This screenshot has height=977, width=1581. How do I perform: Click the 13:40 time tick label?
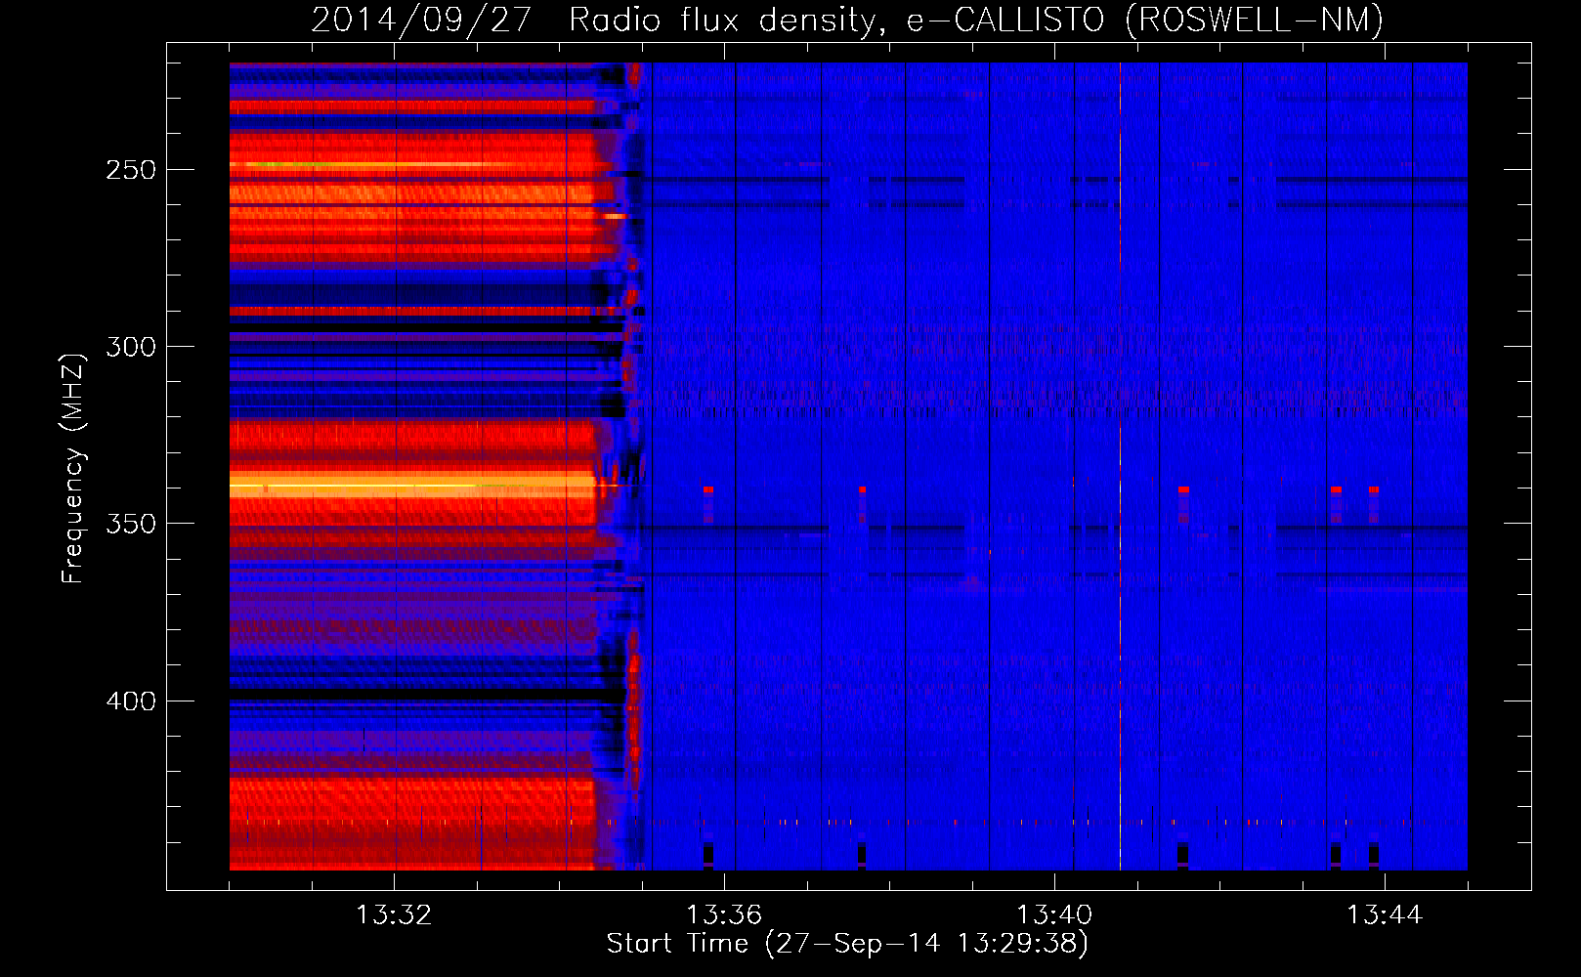click(1054, 915)
